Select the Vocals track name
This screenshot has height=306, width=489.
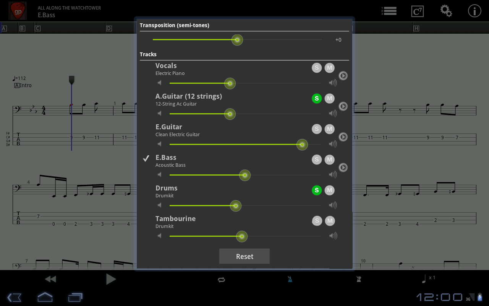[x=166, y=66]
